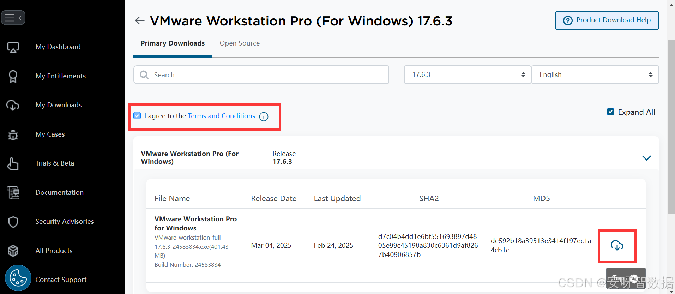Collapse the sidebar with the hamburger menu button
The height and width of the screenshot is (294, 675).
coord(13,18)
